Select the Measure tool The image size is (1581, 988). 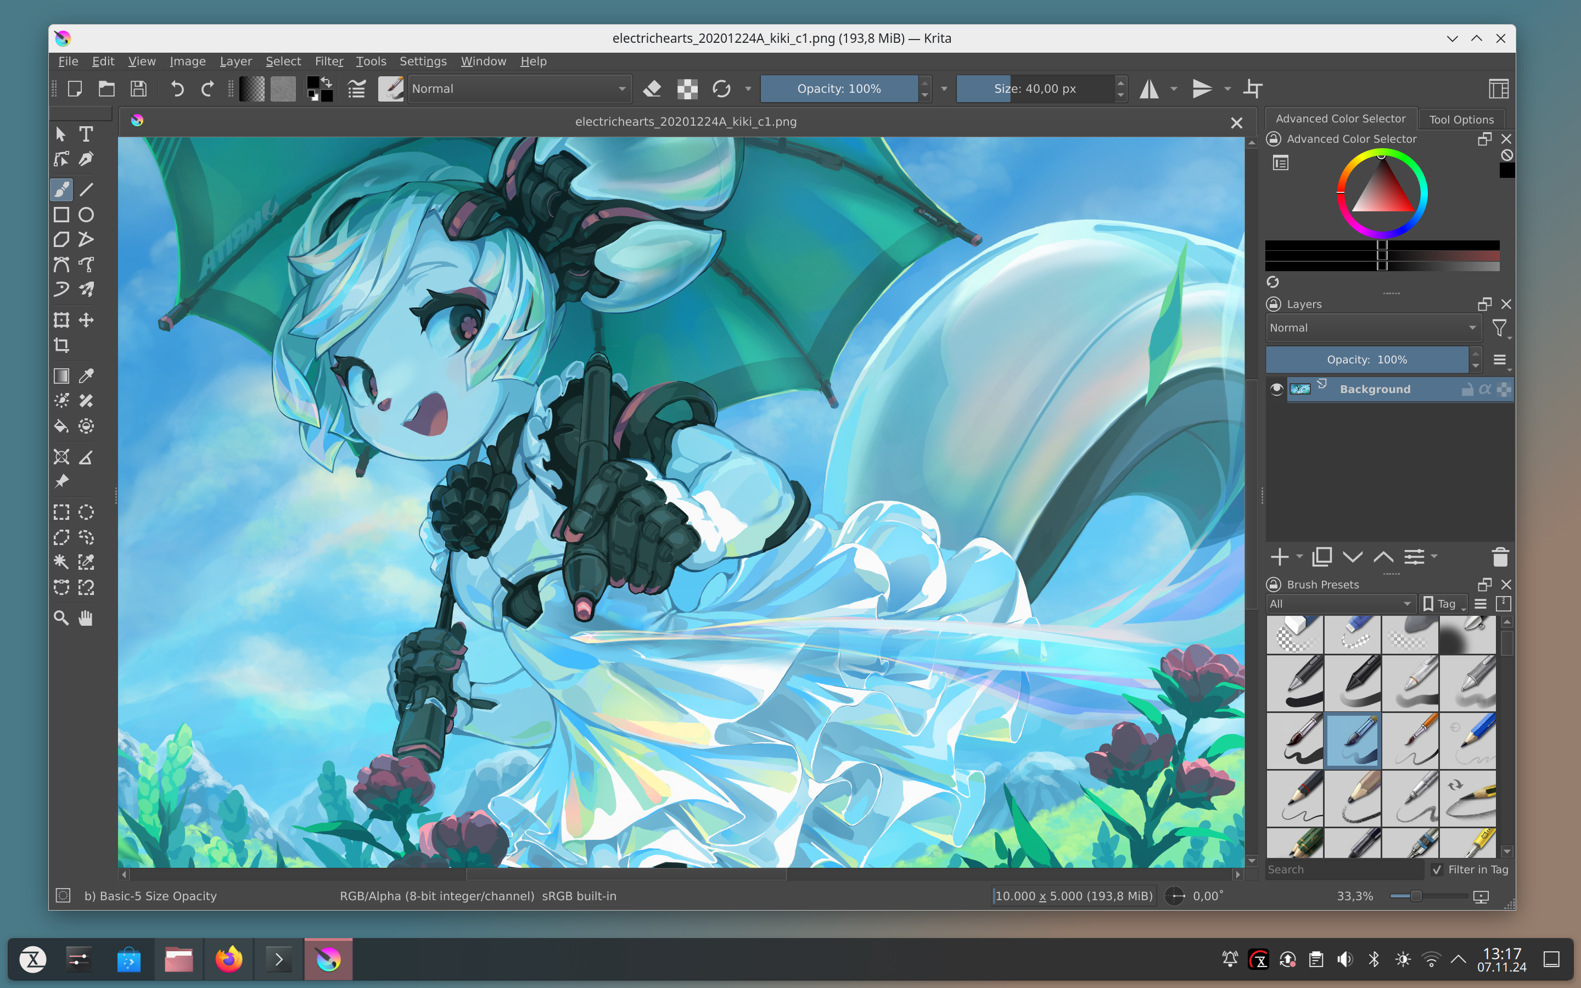86,457
